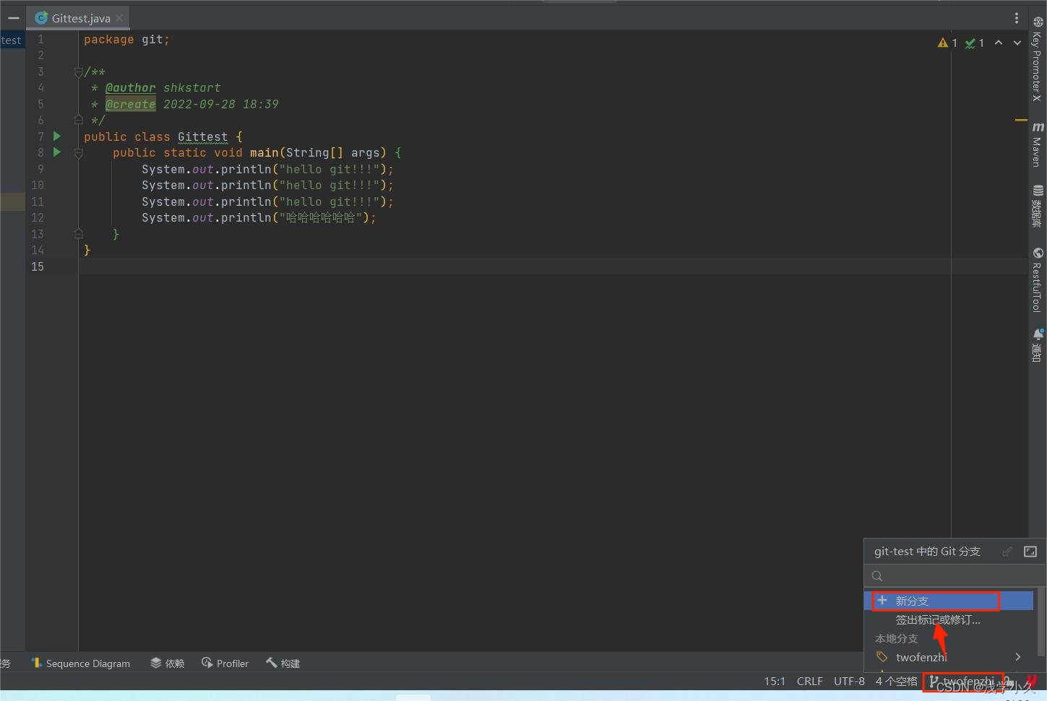Click the main method name on line 8
Image resolution: width=1047 pixels, height=701 pixels.
point(264,153)
